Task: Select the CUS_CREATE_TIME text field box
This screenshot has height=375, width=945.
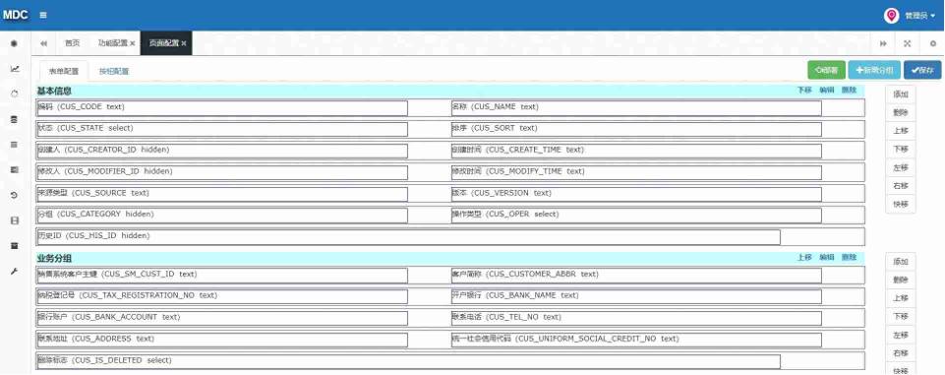Action: (636, 152)
